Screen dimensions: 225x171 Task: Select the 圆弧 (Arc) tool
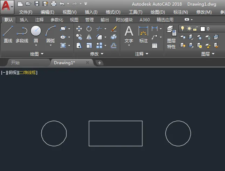click(x=51, y=34)
